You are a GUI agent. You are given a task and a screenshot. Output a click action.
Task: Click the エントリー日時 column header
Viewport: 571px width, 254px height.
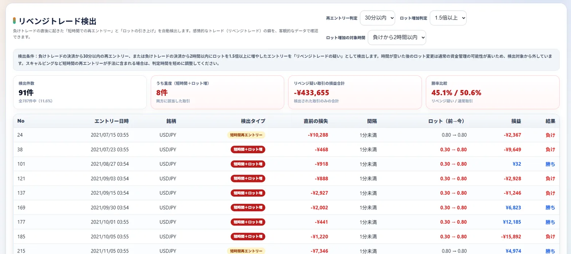pos(112,121)
